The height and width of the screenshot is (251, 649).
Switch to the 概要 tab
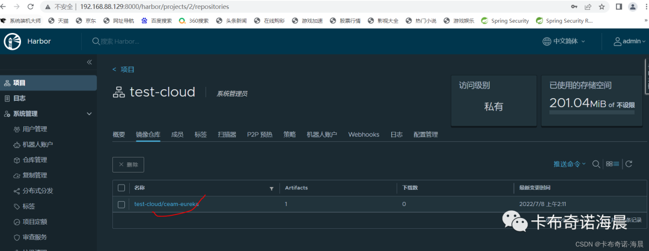tap(119, 135)
